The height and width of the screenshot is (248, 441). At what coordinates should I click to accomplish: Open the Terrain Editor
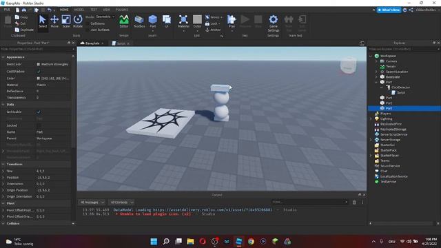(124, 21)
